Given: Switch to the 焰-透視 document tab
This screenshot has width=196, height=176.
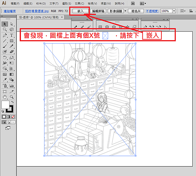Looking at the screenshot, I should 39,17.
